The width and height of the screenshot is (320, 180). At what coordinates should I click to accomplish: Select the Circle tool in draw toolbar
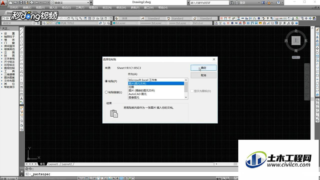coord(22,52)
